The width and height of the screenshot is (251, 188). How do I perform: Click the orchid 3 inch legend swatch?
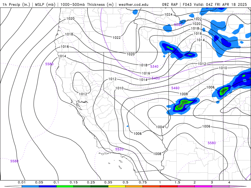coord(221,186)
